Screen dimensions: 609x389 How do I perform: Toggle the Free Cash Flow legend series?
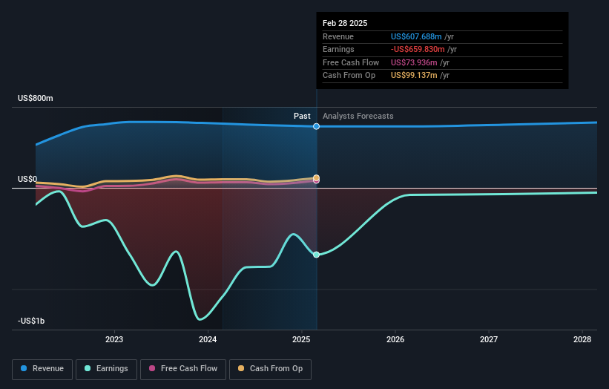(183, 369)
